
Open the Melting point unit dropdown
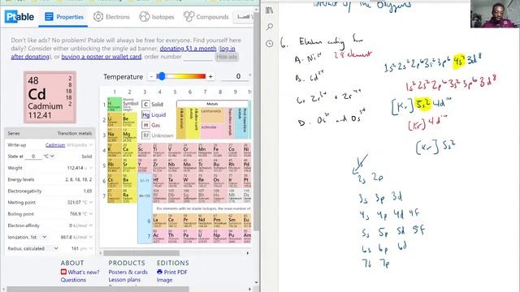pos(88,202)
